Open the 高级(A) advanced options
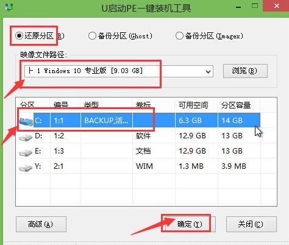 41,224
